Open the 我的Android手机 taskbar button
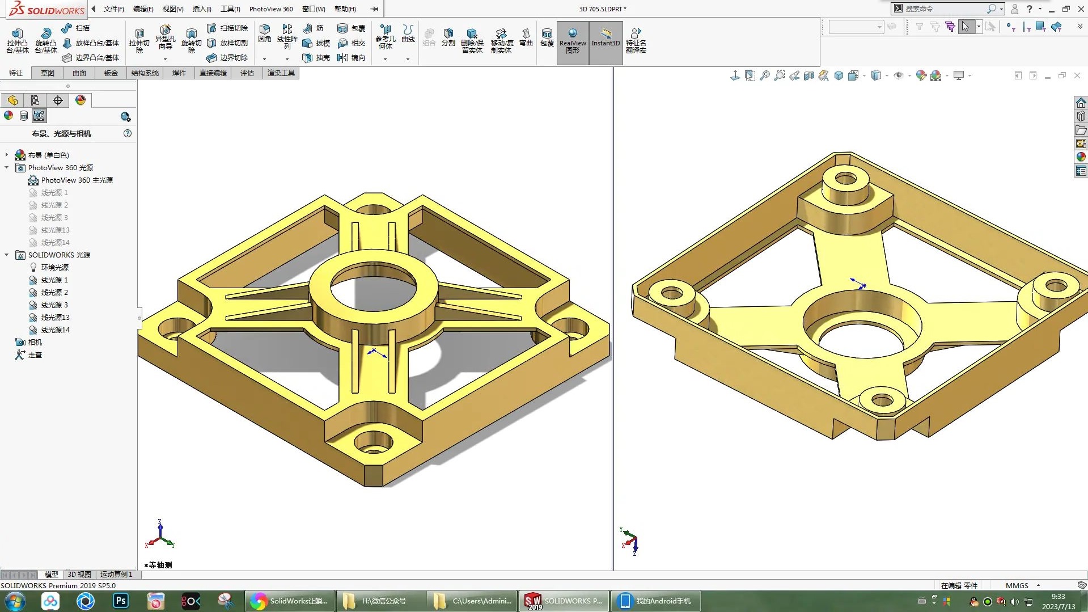 (x=655, y=601)
